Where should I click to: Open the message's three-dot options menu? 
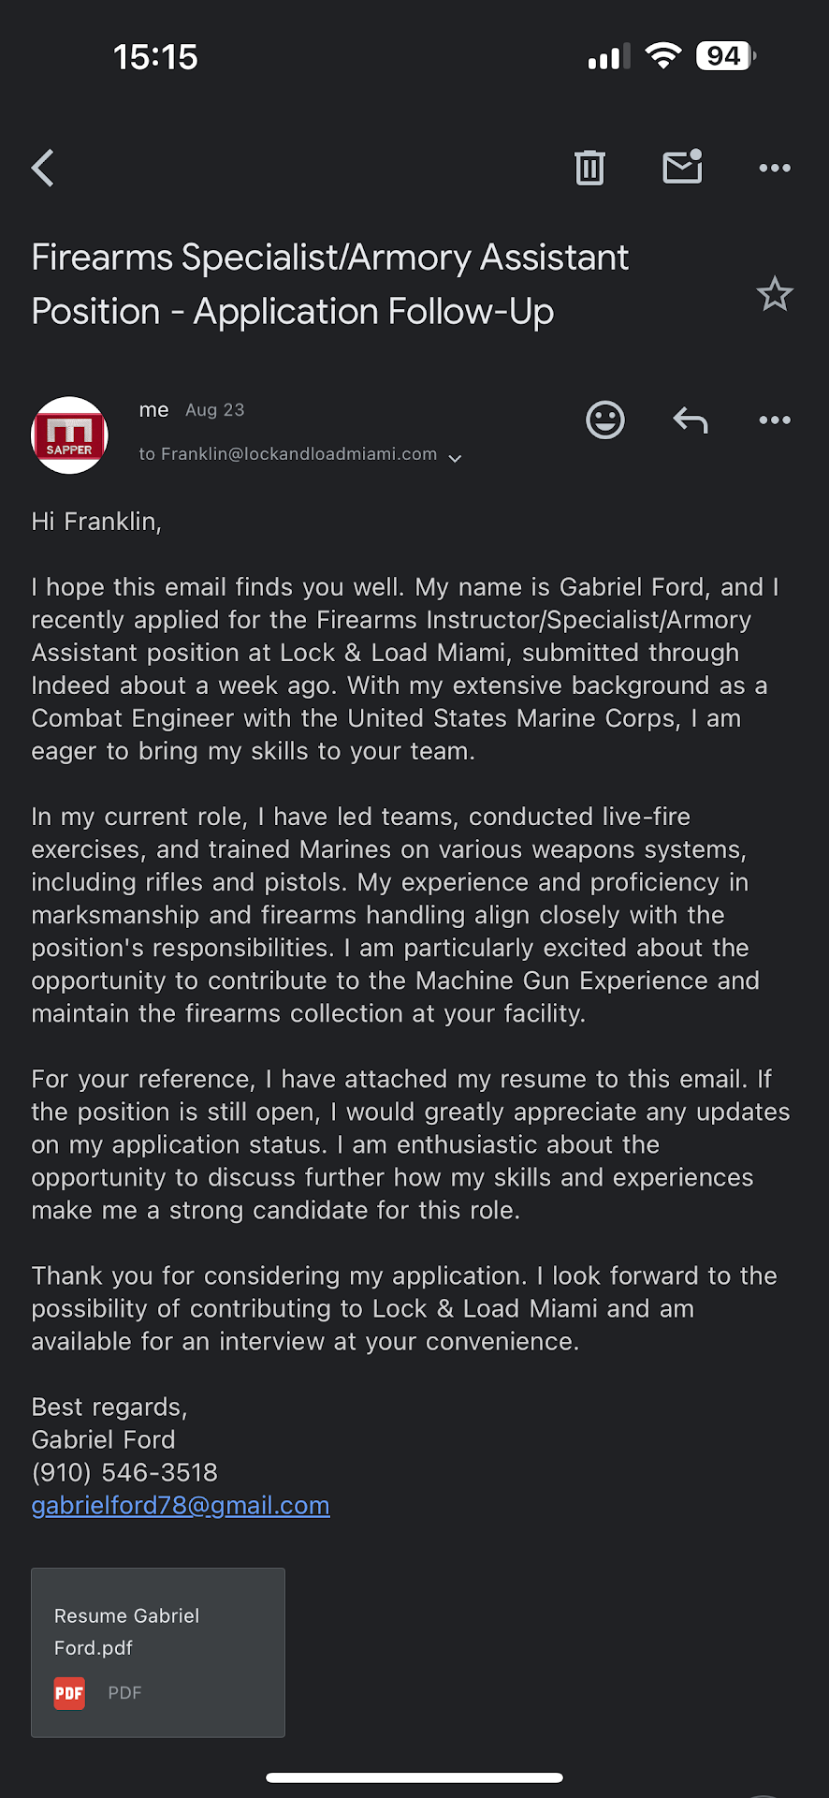(775, 420)
